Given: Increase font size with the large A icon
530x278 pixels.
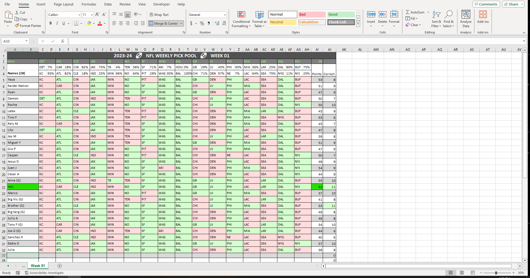Looking at the screenshot, I should pyautogui.click(x=97, y=15).
